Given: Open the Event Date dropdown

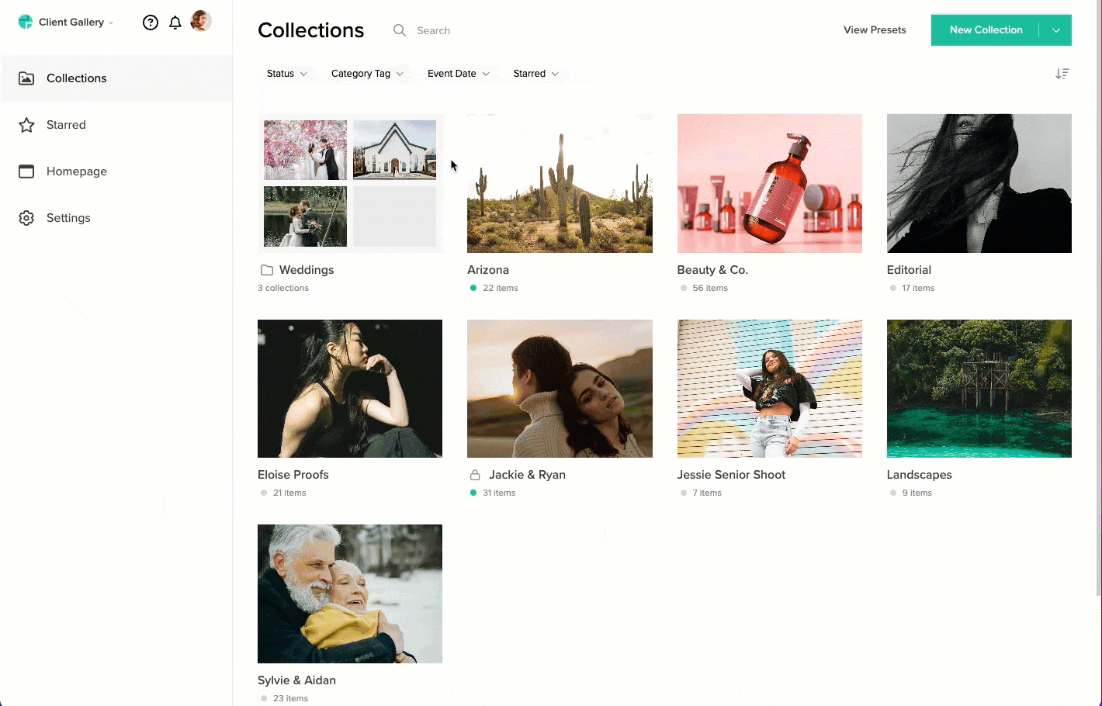Looking at the screenshot, I should click(458, 73).
